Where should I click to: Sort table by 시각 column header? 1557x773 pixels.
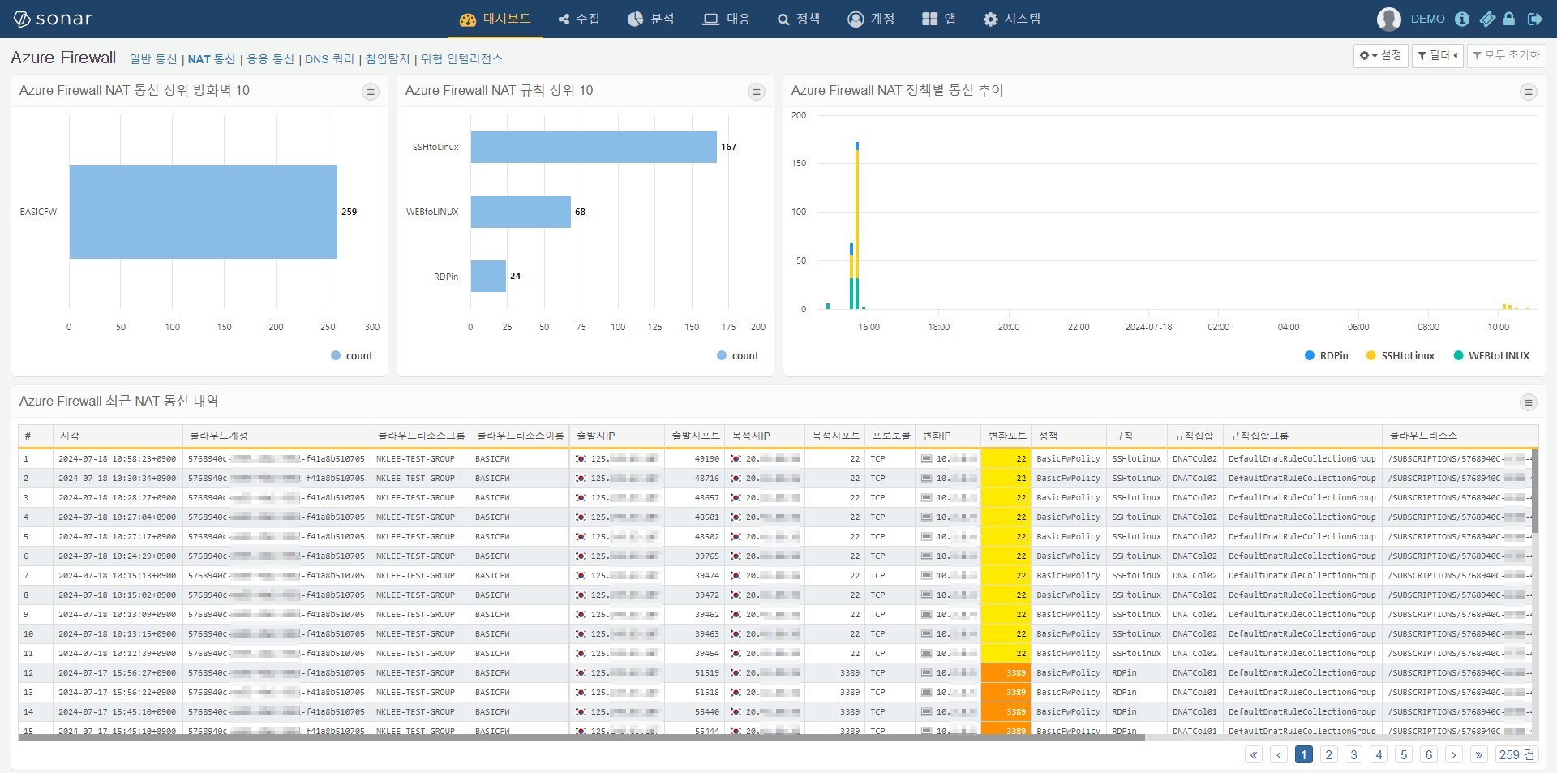[x=118, y=436]
